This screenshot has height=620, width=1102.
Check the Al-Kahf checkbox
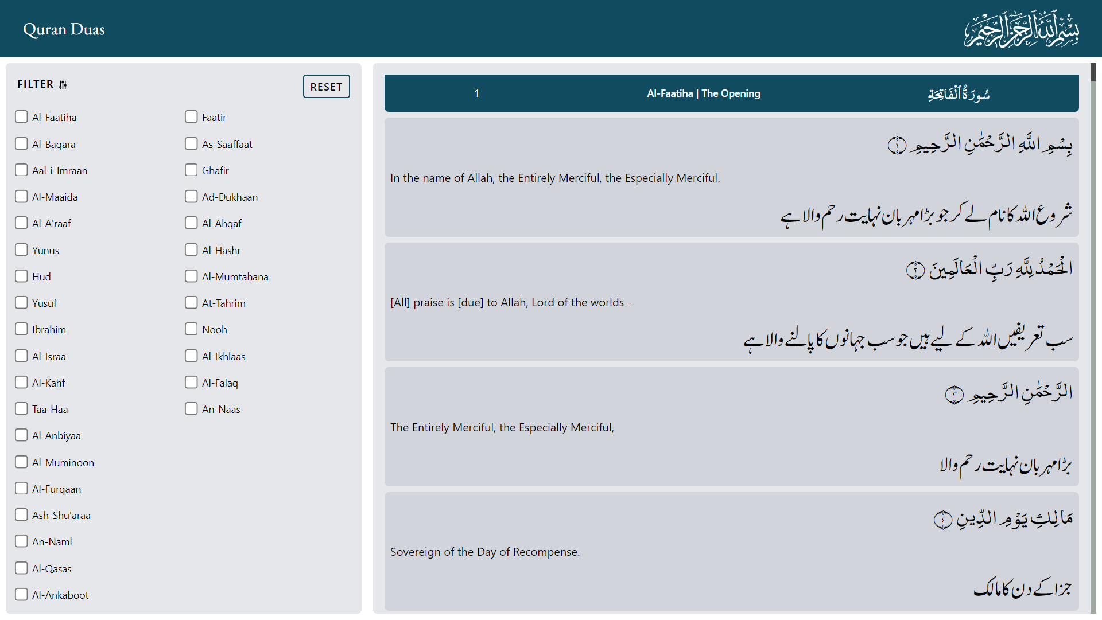pos(21,382)
